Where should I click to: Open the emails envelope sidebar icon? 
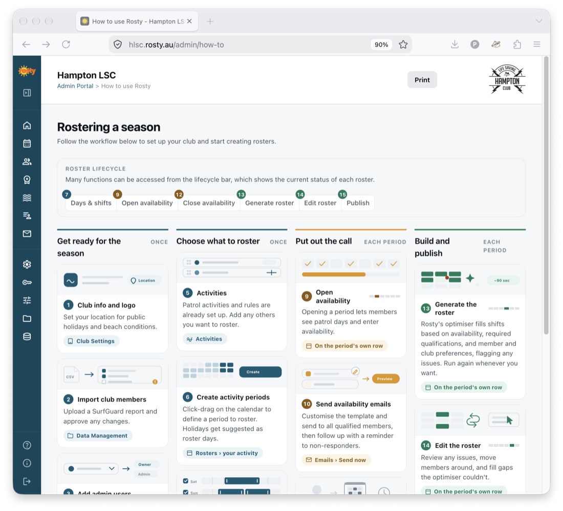tap(27, 234)
